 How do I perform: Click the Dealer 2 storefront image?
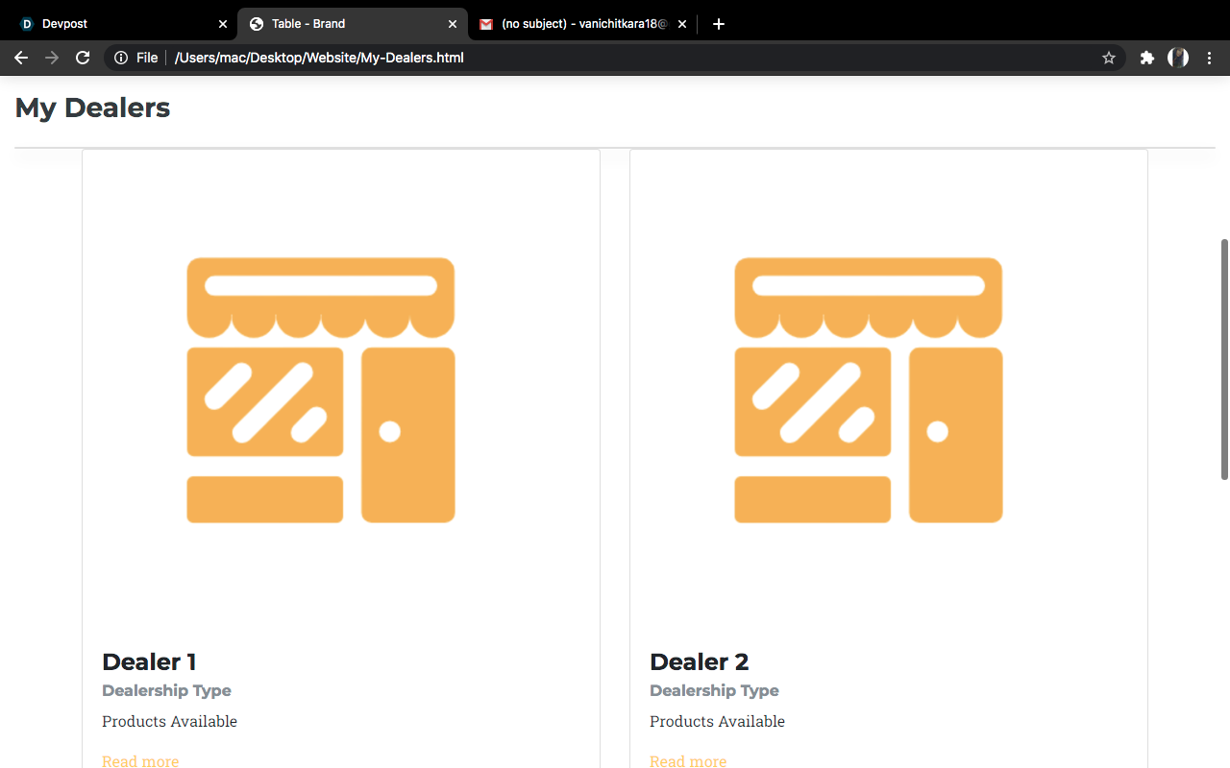point(869,390)
